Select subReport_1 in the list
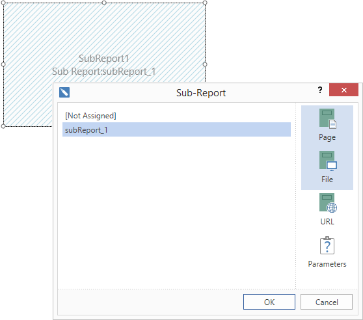 coord(176,129)
